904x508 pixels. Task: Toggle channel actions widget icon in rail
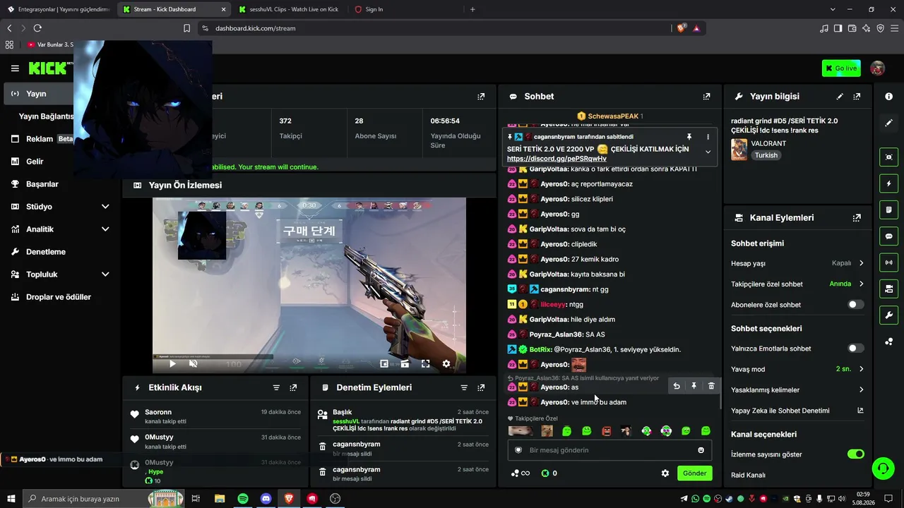(888, 289)
